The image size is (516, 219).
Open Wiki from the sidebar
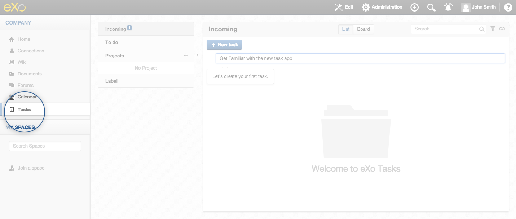click(22, 62)
